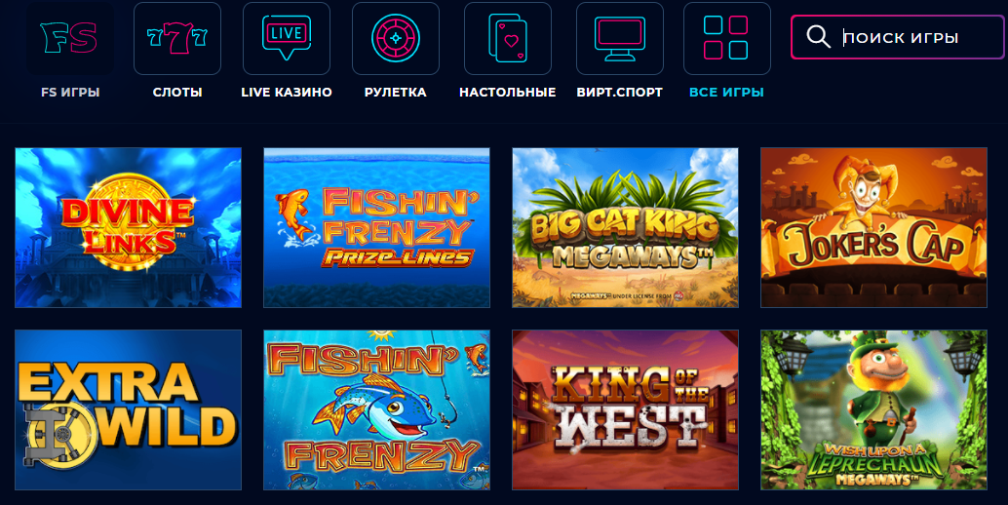Open the LIVE casino speech-bubble icon

tap(287, 39)
